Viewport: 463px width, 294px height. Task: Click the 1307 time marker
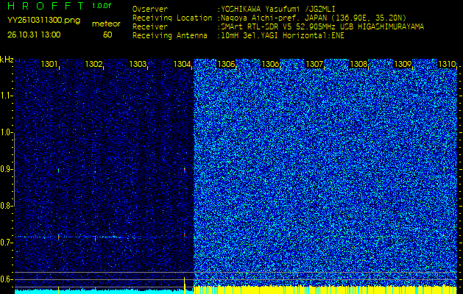tap(314, 65)
